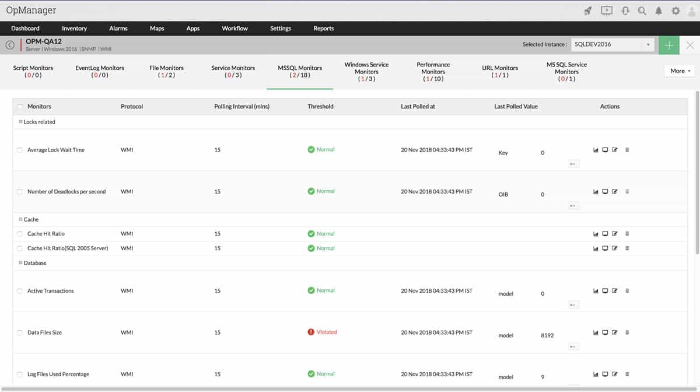The width and height of the screenshot is (700, 392).
Task: Click the green plus add button
Action: 669,45
